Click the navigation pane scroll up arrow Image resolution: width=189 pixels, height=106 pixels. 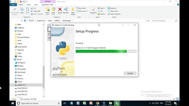click(44, 24)
